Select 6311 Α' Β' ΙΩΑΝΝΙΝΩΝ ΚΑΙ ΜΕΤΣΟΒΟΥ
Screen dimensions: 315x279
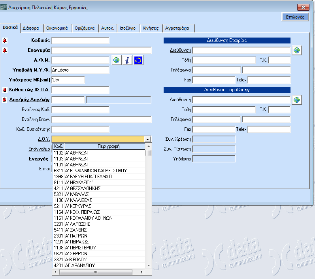coord(99,171)
